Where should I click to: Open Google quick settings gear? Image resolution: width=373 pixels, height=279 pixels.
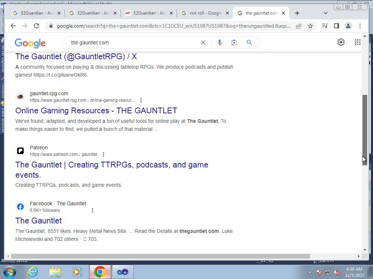[x=341, y=42]
